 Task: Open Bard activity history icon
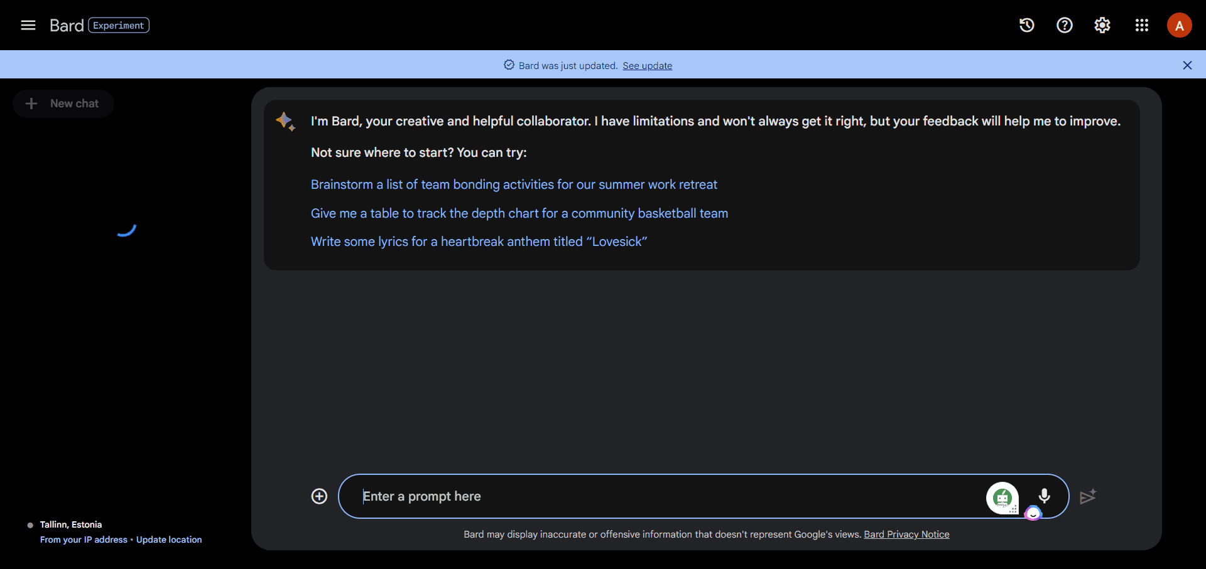click(1027, 25)
